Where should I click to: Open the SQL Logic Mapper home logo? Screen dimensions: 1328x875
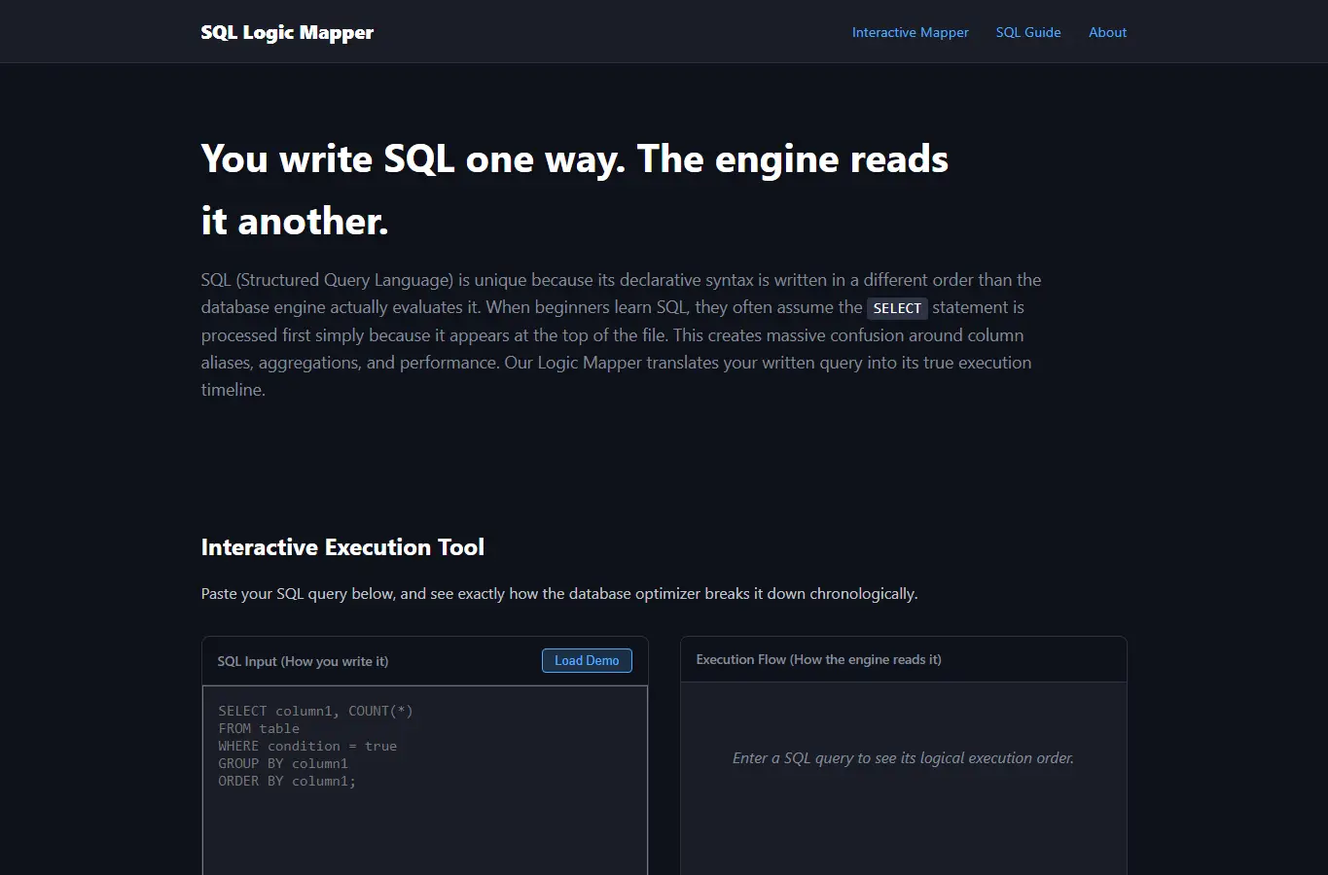(287, 32)
